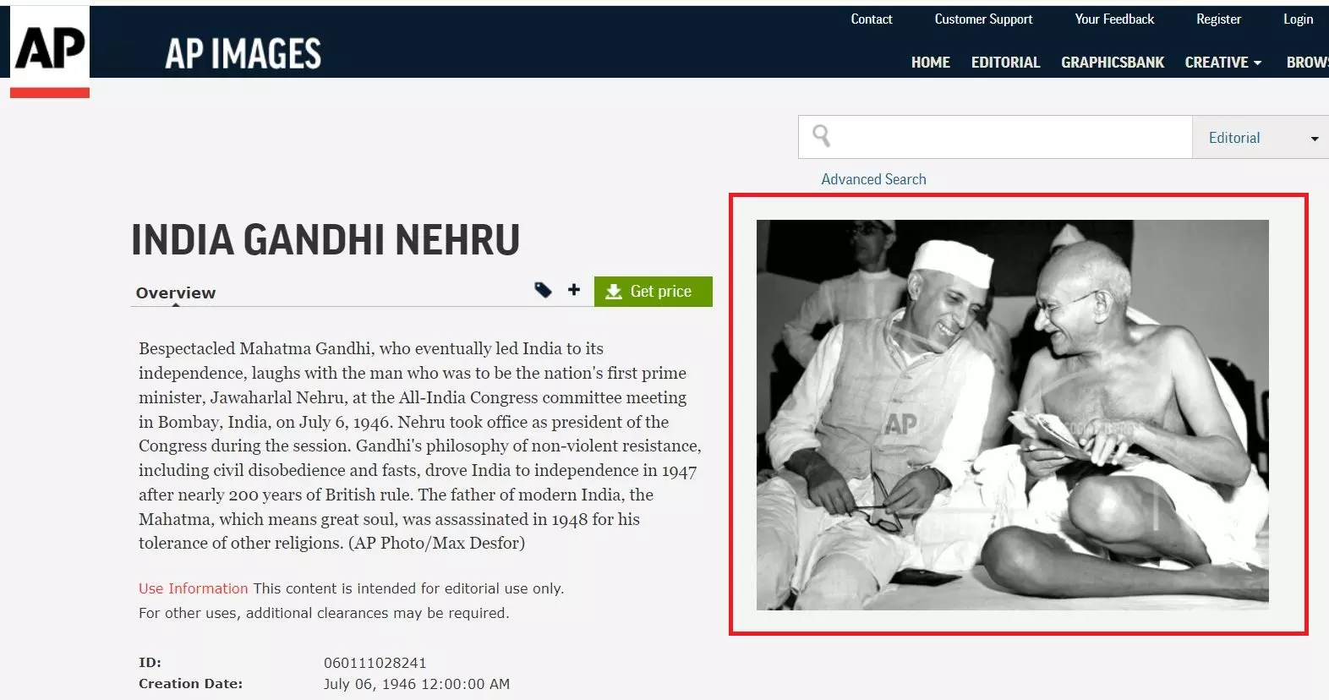Open the AP Images title logo
Screen dimensions: 1329x700
243,54
